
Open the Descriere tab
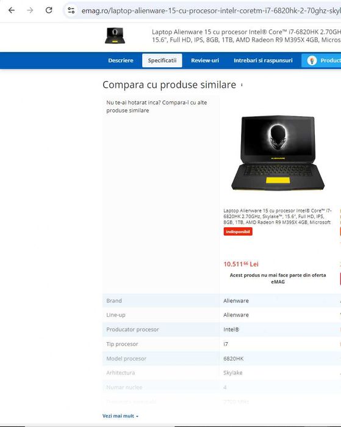pos(121,60)
